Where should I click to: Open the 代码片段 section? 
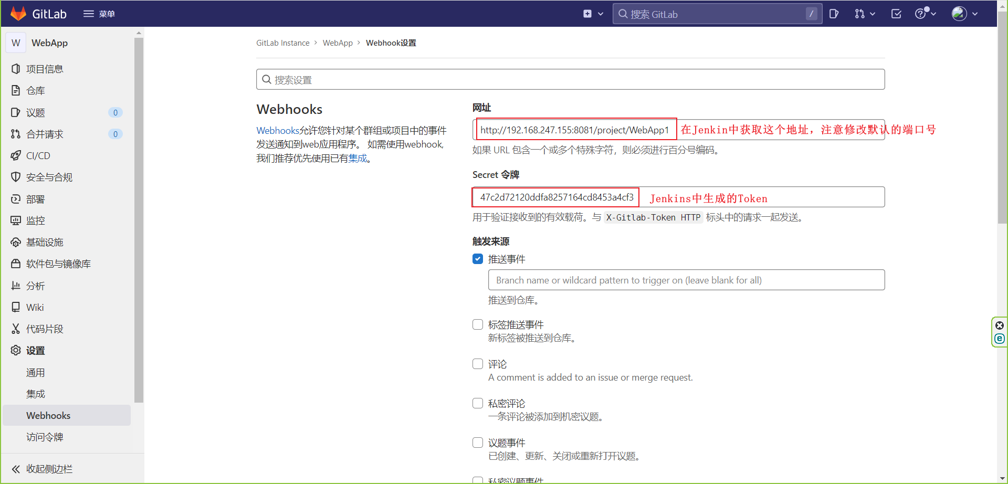(46, 329)
